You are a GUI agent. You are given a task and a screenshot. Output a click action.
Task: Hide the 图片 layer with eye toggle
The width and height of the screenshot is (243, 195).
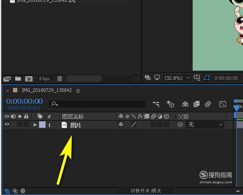[x=7, y=124]
